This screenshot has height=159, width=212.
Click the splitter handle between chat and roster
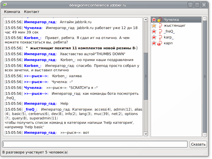[x=149, y=77]
